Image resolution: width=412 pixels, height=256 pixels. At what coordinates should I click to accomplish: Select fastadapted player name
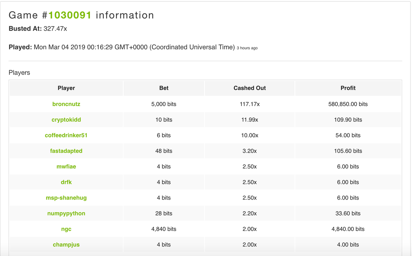[x=66, y=151]
